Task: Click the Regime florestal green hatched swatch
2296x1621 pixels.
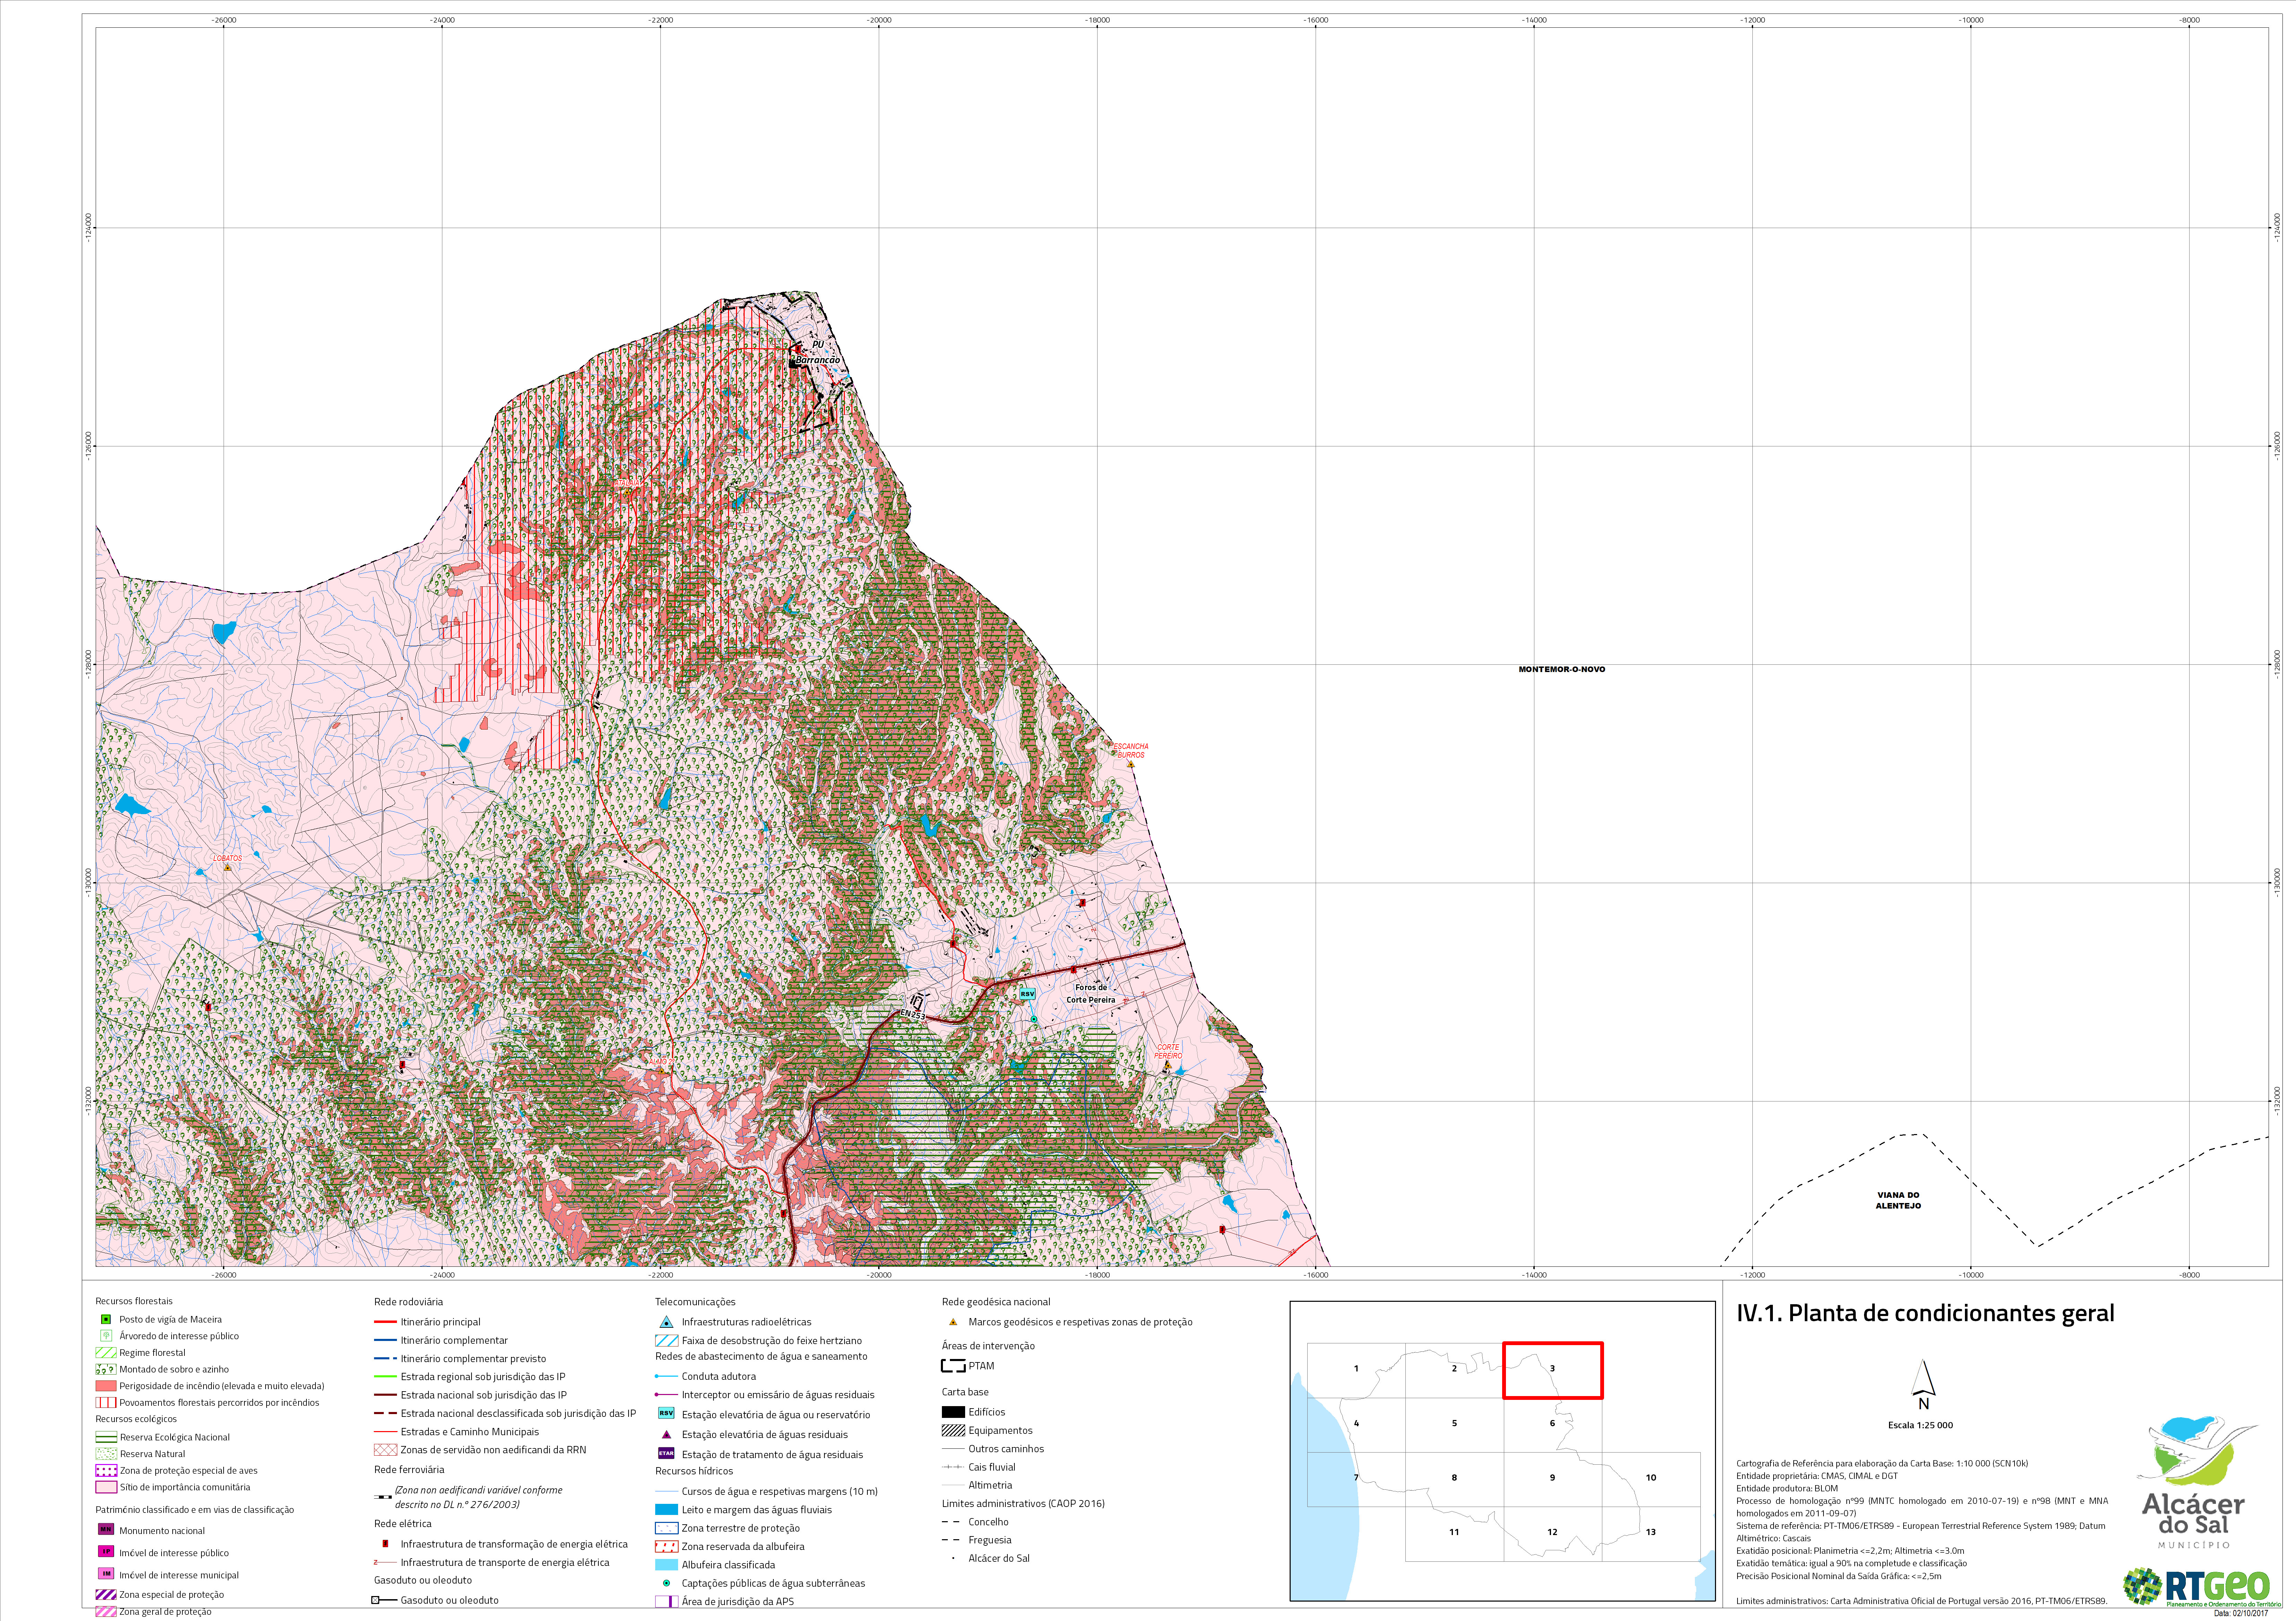Action: [x=106, y=1353]
